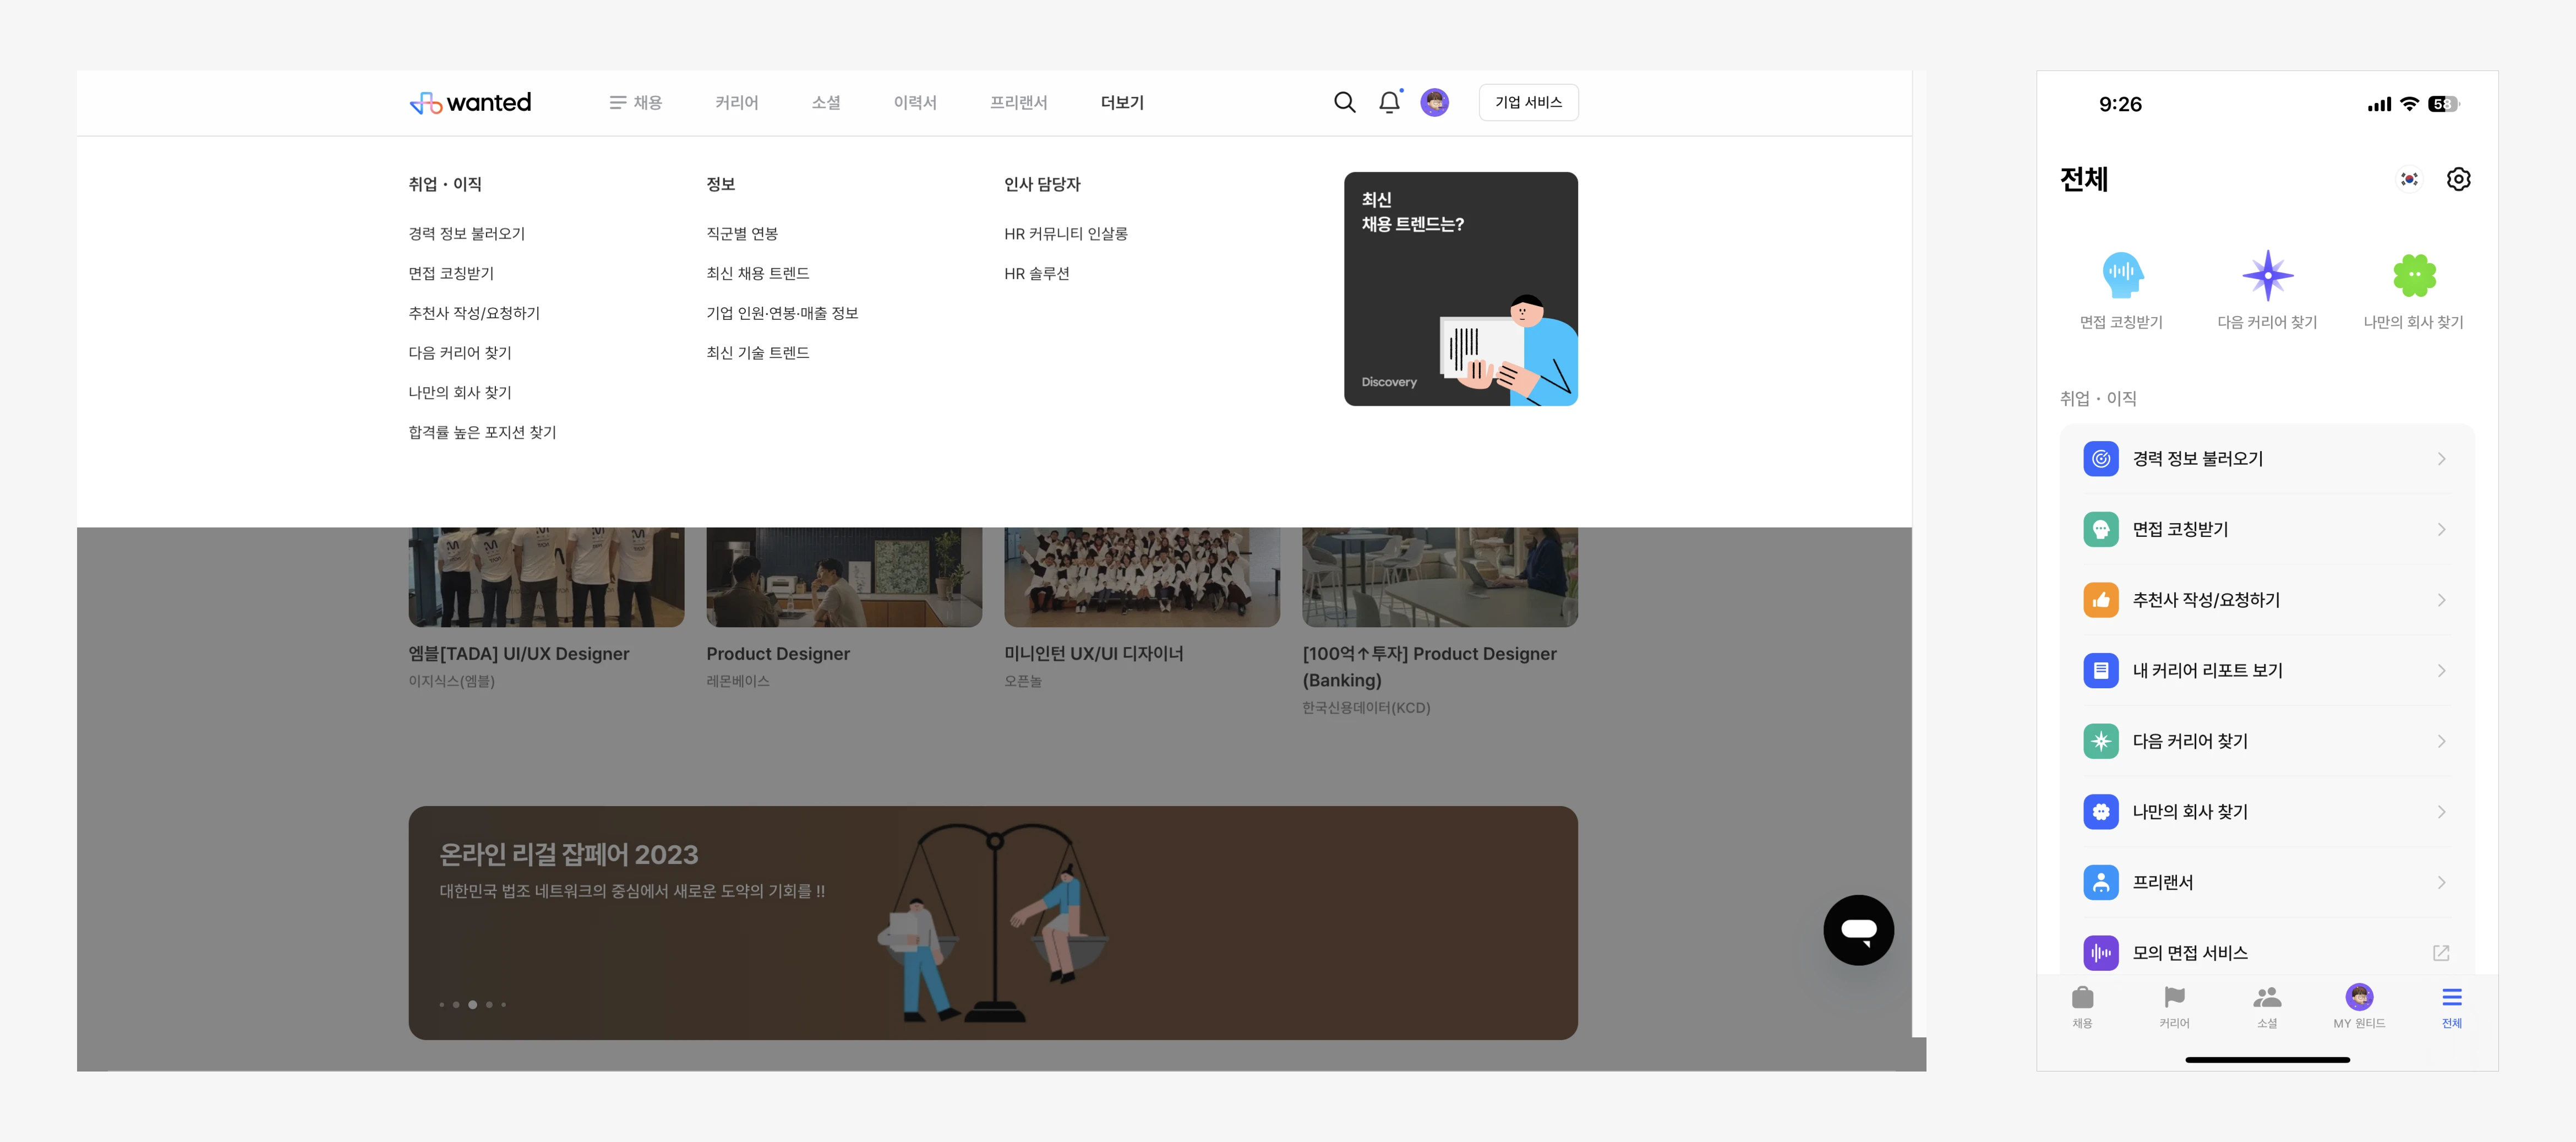Screen dimensions: 2576x1142
Task: Open the 채용 hamburger menu in header
Action: tap(636, 102)
